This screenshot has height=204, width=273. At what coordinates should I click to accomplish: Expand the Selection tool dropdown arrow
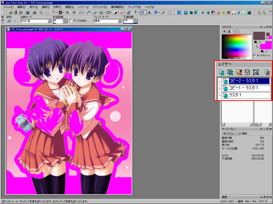pos(84,12)
